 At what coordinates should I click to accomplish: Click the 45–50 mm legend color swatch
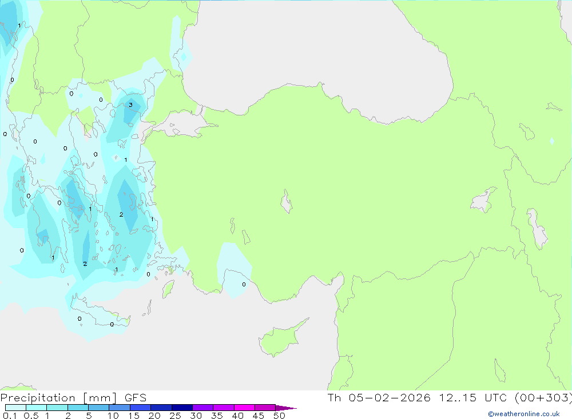coord(265,408)
